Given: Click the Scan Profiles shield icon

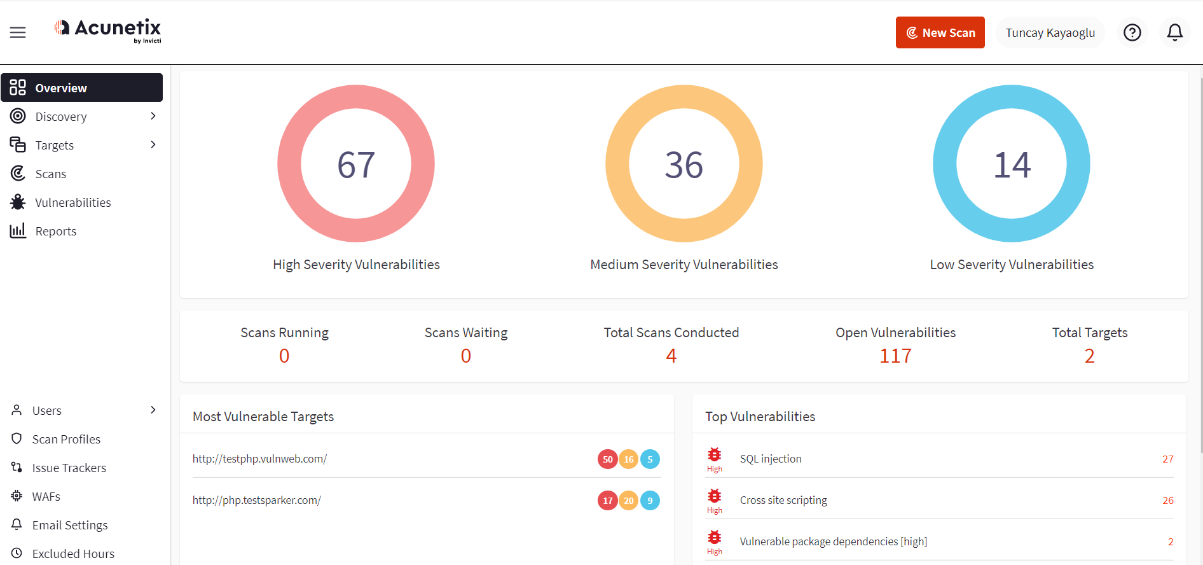Looking at the screenshot, I should 17,439.
